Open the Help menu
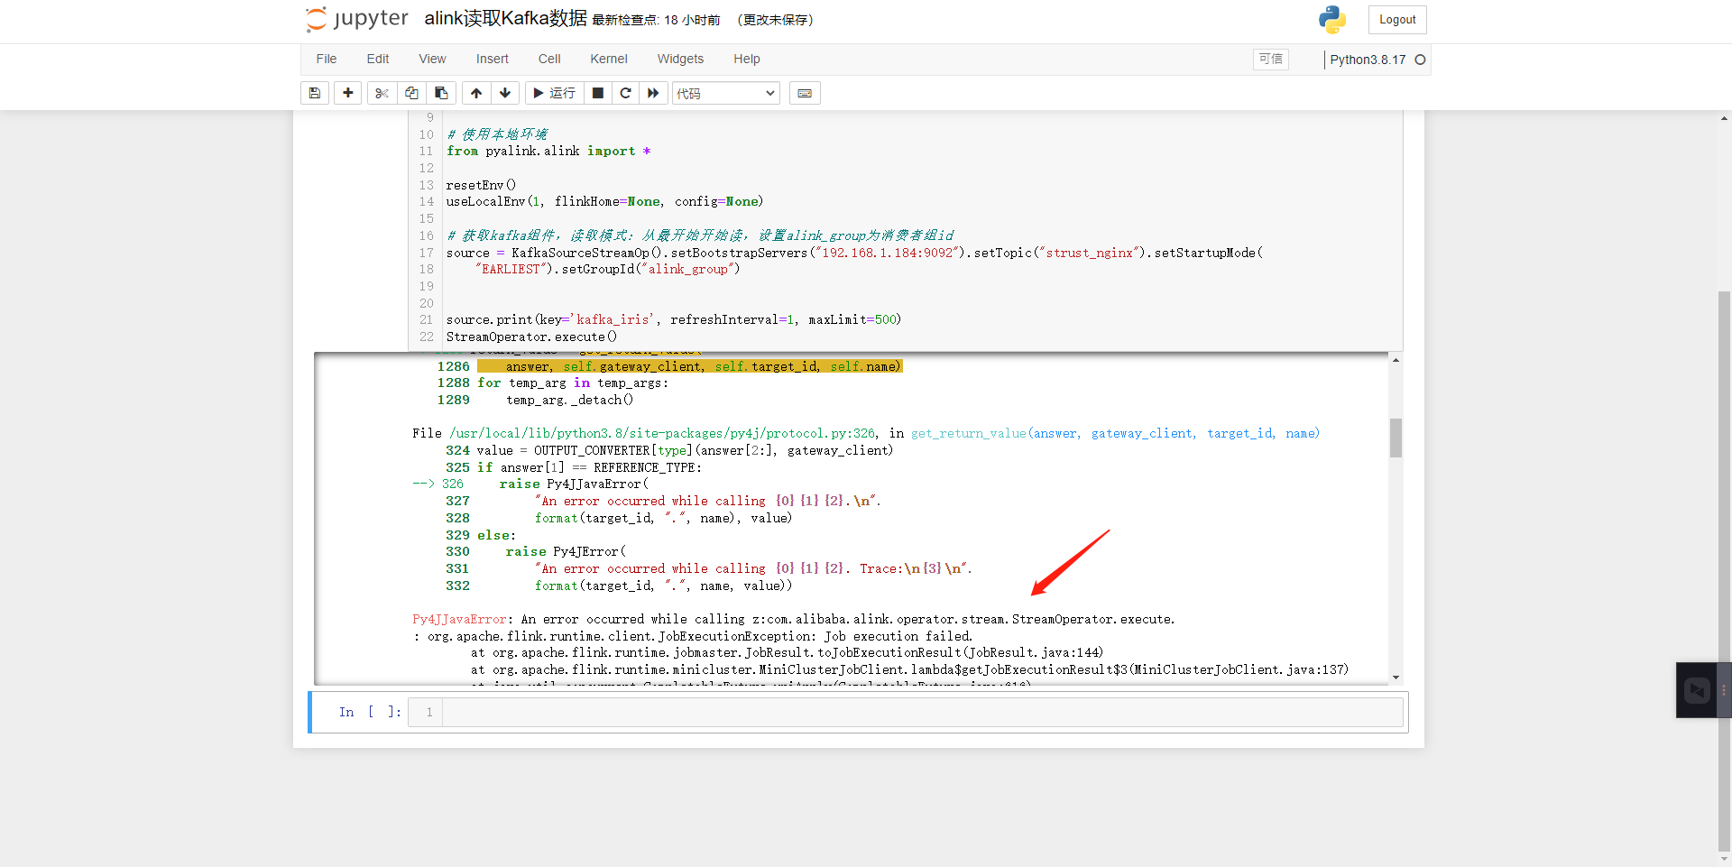The image size is (1732, 867). tap(747, 59)
